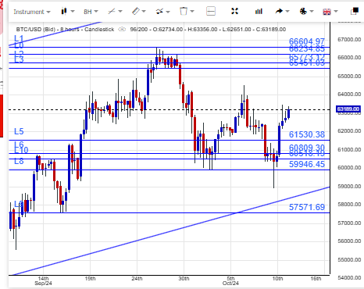The image size is (364, 289).
Task: Click the ruler measurement tool icon
Action: pyautogui.click(x=136, y=11)
